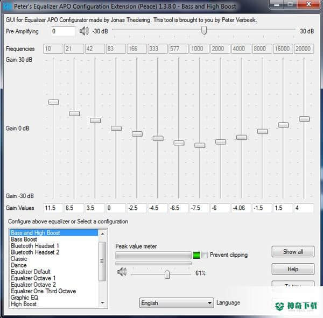323x318 pixels.
Task: Click the Pre Amplifying slider handle
Action: point(204,30)
